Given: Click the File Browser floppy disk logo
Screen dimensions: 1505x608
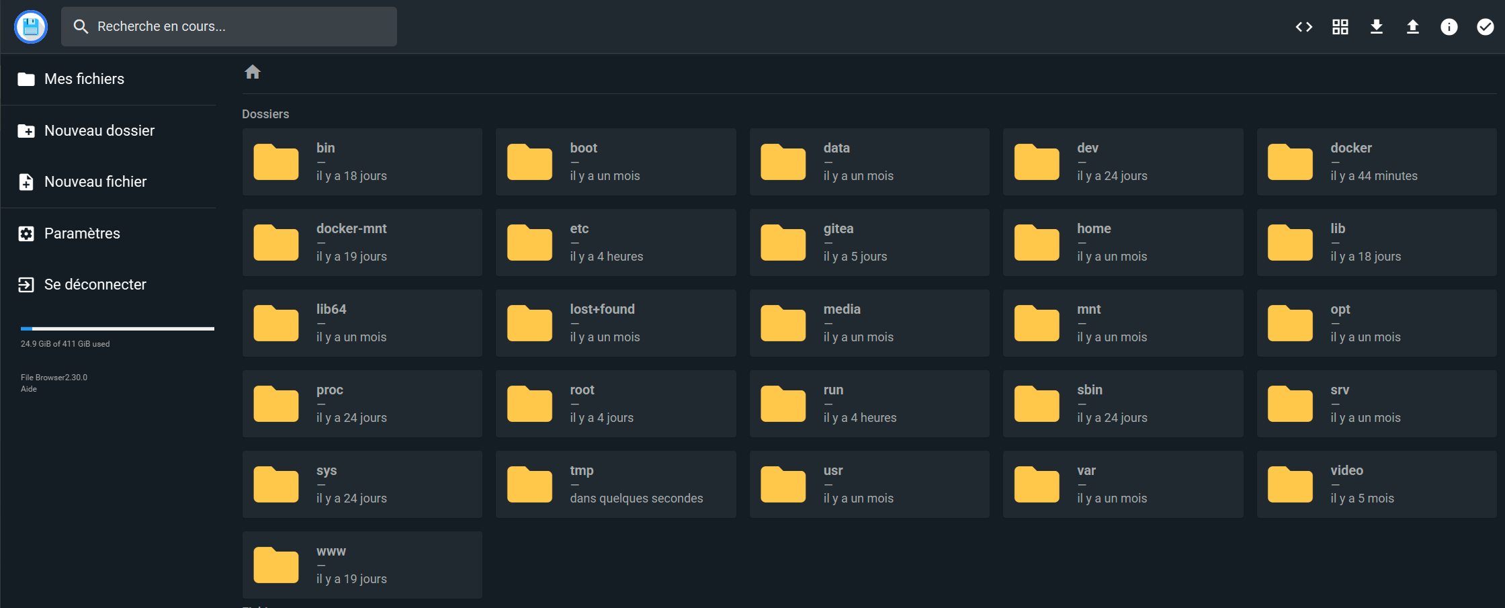Looking at the screenshot, I should 31,27.
